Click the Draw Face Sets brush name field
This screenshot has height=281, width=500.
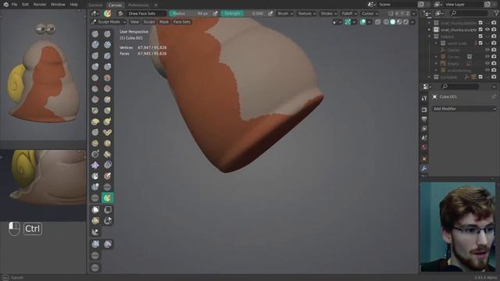(x=145, y=13)
